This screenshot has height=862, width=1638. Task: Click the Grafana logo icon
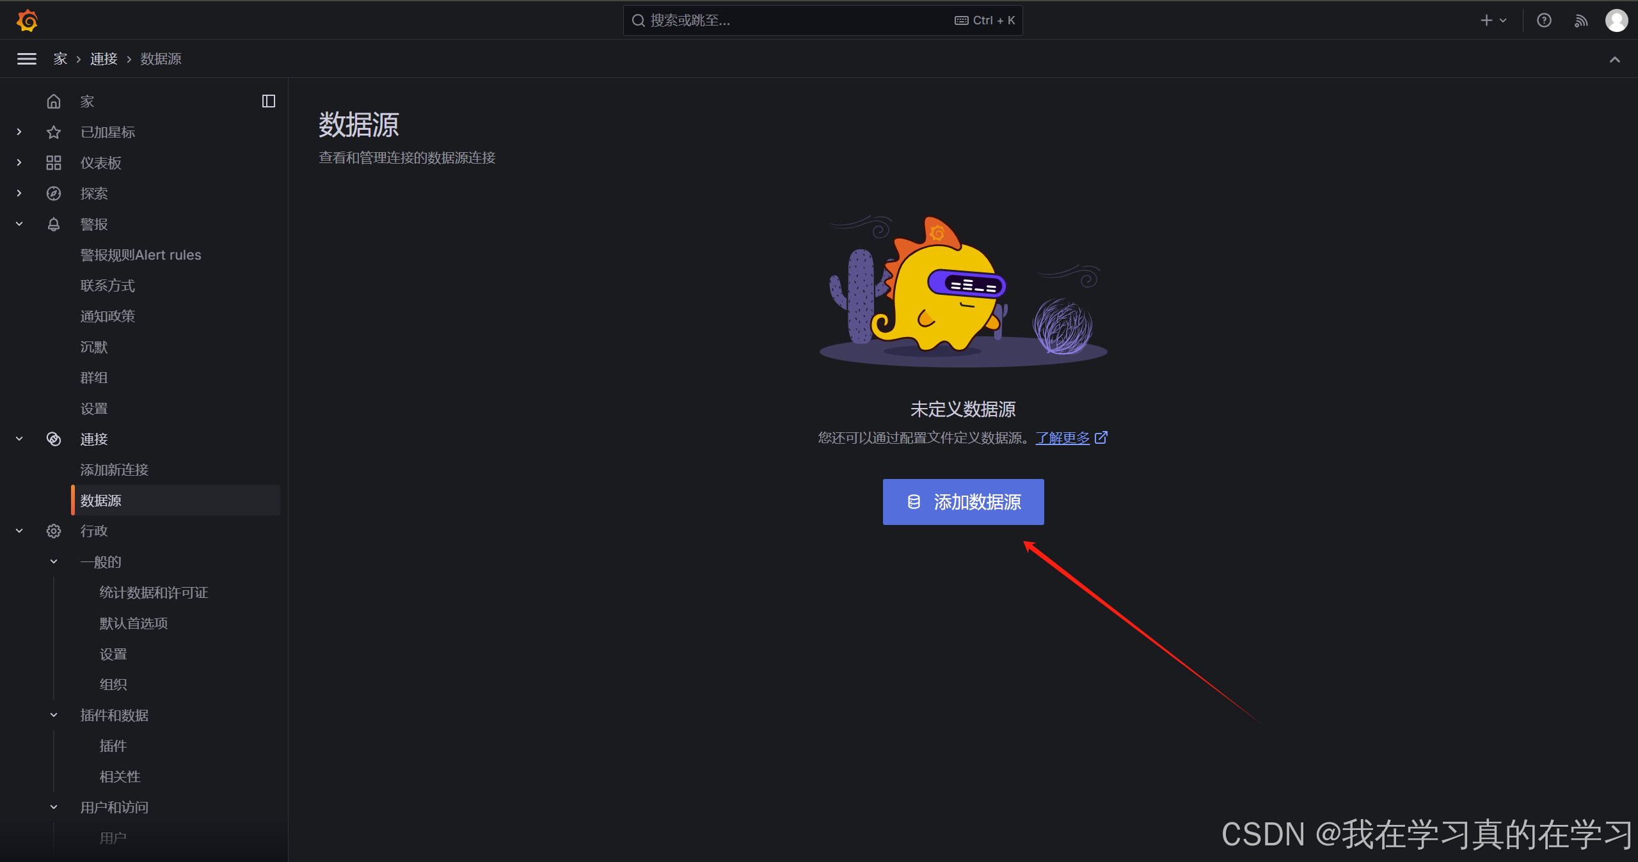coord(27,20)
